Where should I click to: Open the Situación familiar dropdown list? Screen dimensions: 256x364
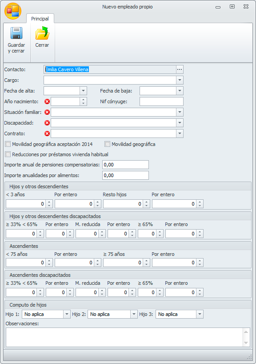coord(180,112)
